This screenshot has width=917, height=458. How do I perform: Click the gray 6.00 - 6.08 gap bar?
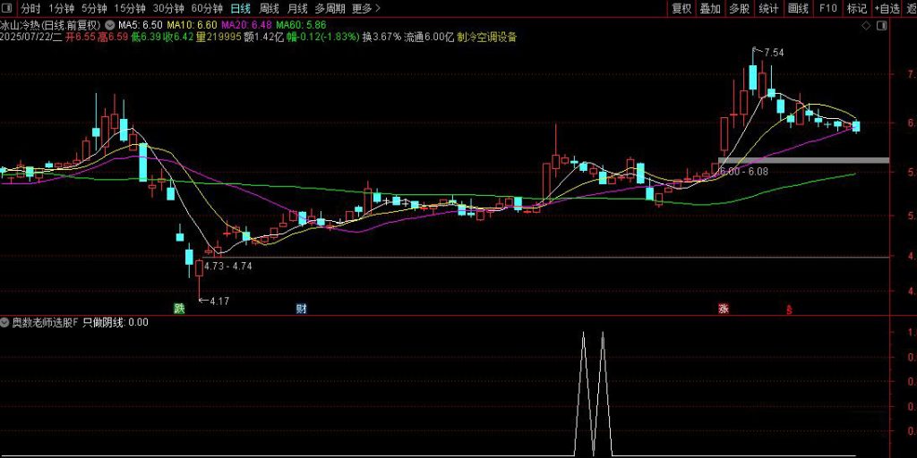[x=803, y=160]
